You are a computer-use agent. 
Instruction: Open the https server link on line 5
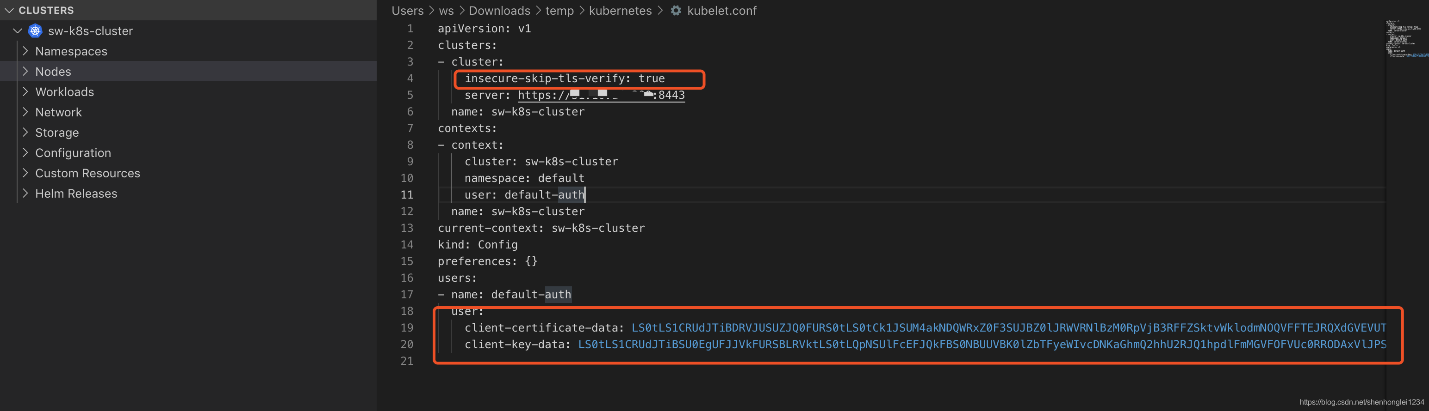[602, 95]
